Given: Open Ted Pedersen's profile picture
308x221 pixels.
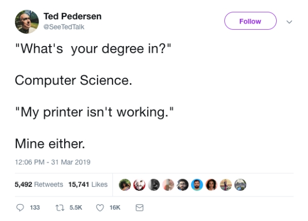Looking at the screenshot, I should tap(26, 22).
